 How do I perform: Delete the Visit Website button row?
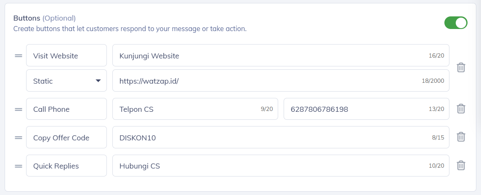pos(461,68)
